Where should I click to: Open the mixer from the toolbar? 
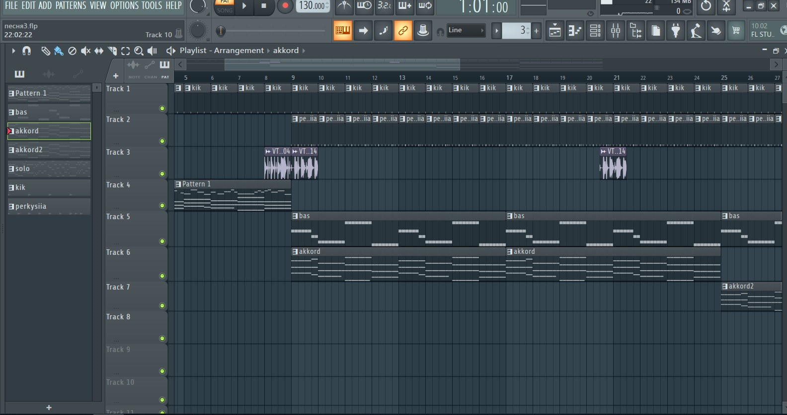click(616, 31)
